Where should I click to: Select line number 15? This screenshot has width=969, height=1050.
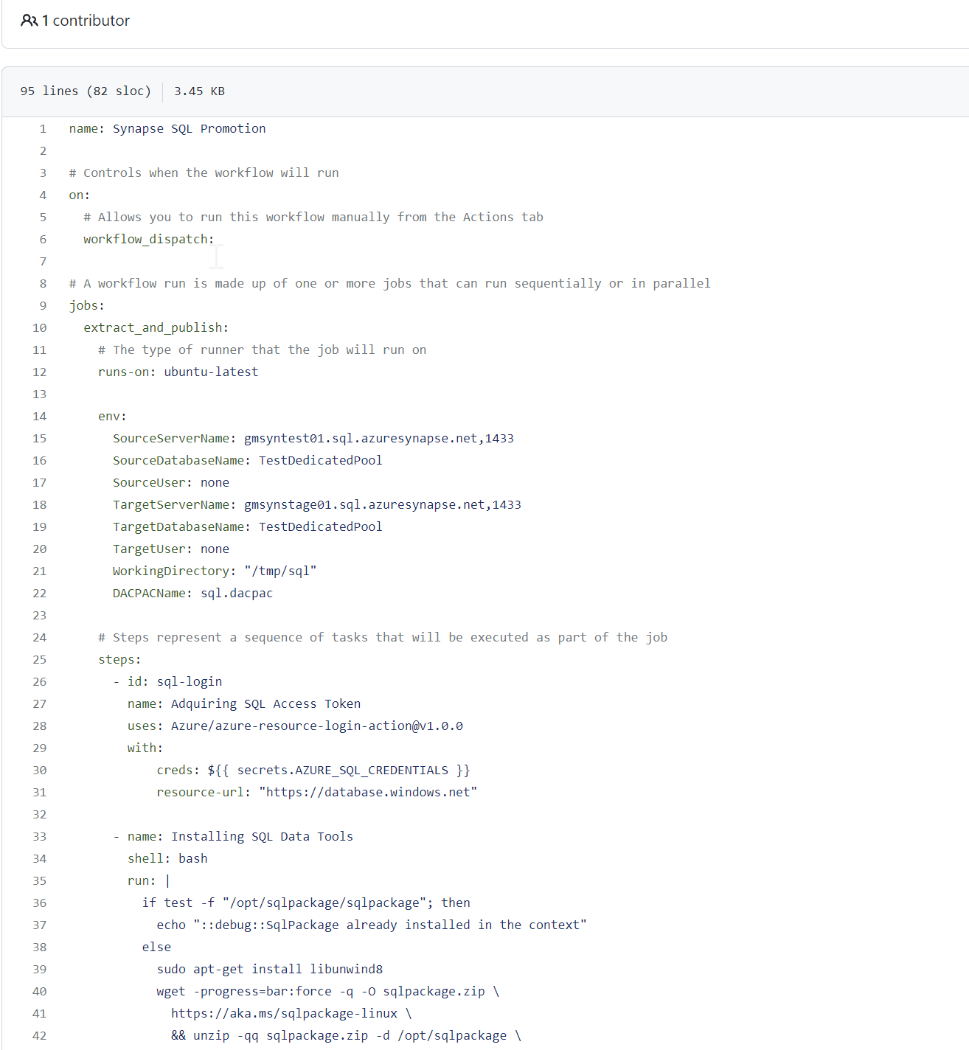coord(40,439)
